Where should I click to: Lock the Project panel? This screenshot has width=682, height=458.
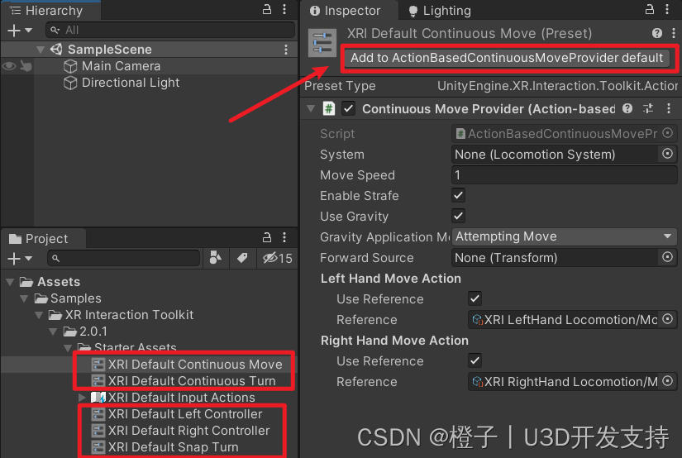[267, 237]
